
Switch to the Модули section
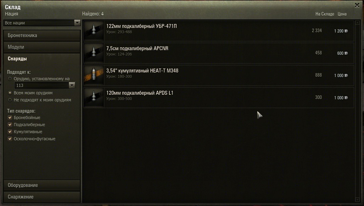pyautogui.click(x=42, y=47)
